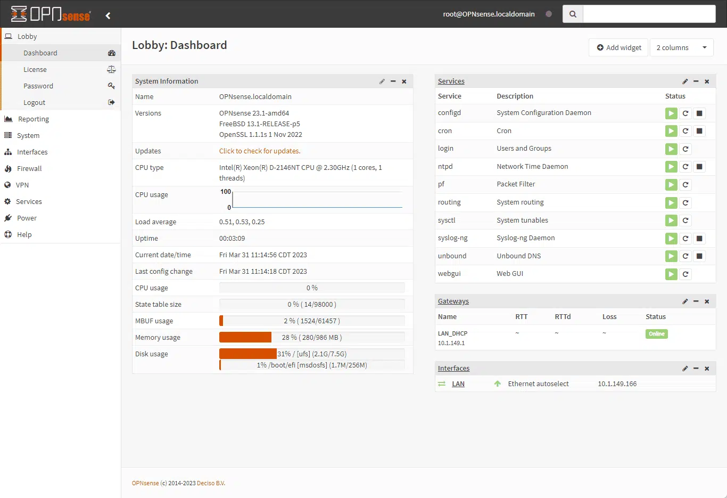Viewport: 727px width, 498px height.
Task: Click the search magnifier icon
Action: [573, 14]
